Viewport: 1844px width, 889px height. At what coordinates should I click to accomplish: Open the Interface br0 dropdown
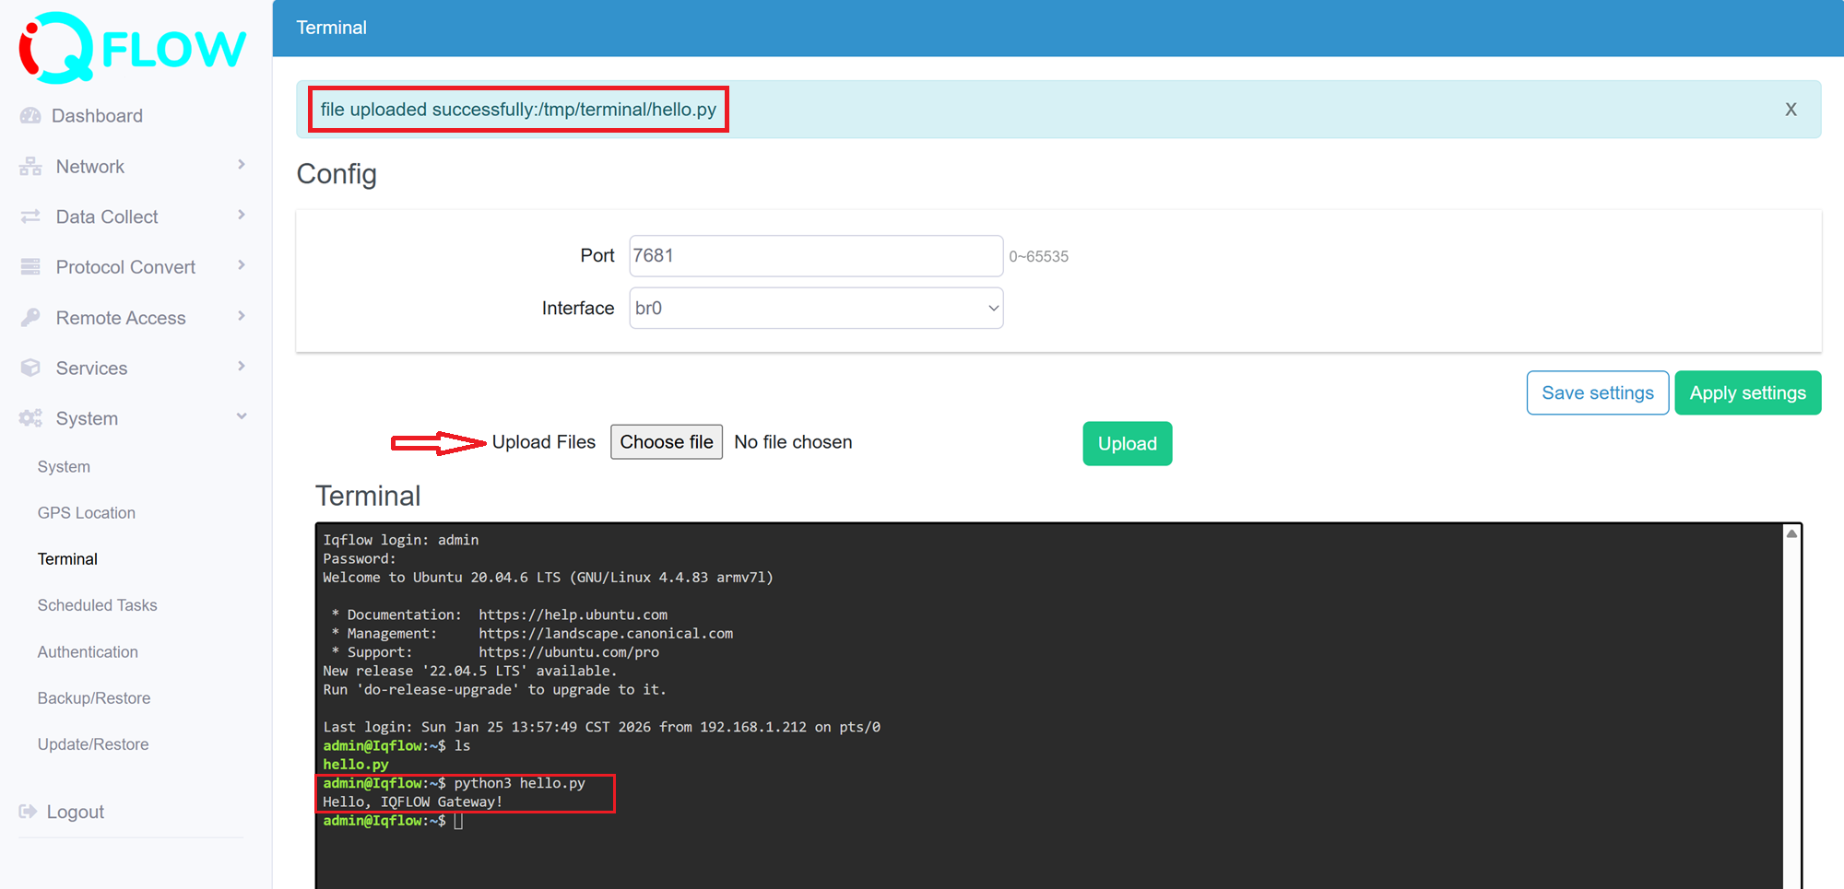816,308
